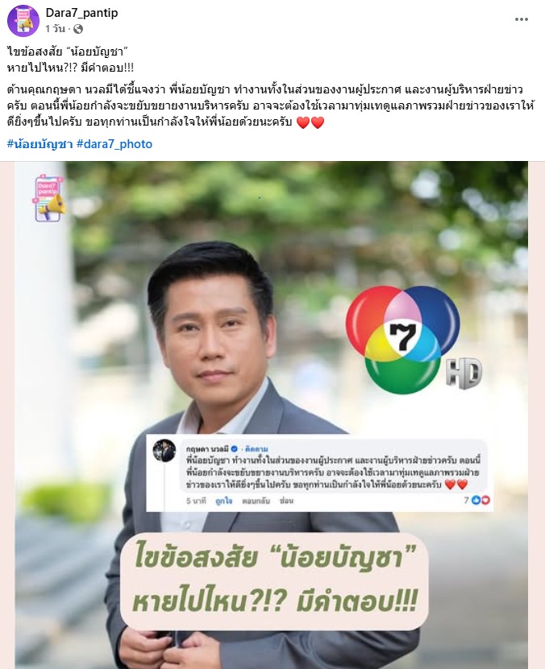The width and height of the screenshot is (545, 669).
Task: Open the Dara7_pantip page name link
Action: (x=81, y=13)
